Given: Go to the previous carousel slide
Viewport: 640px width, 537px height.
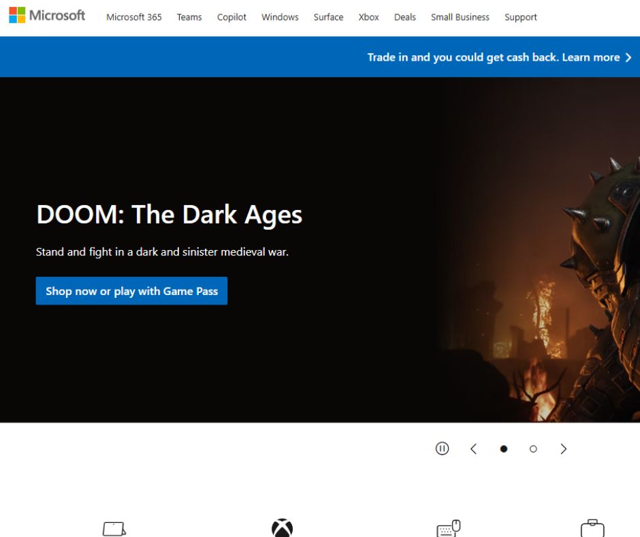Looking at the screenshot, I should pyautogui.click(x=473, y=448).
